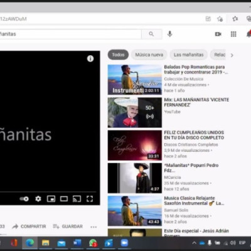Select the Todos filter chip
The height and width of the screenshot is (251, 251).
click(x=118, y=55)
